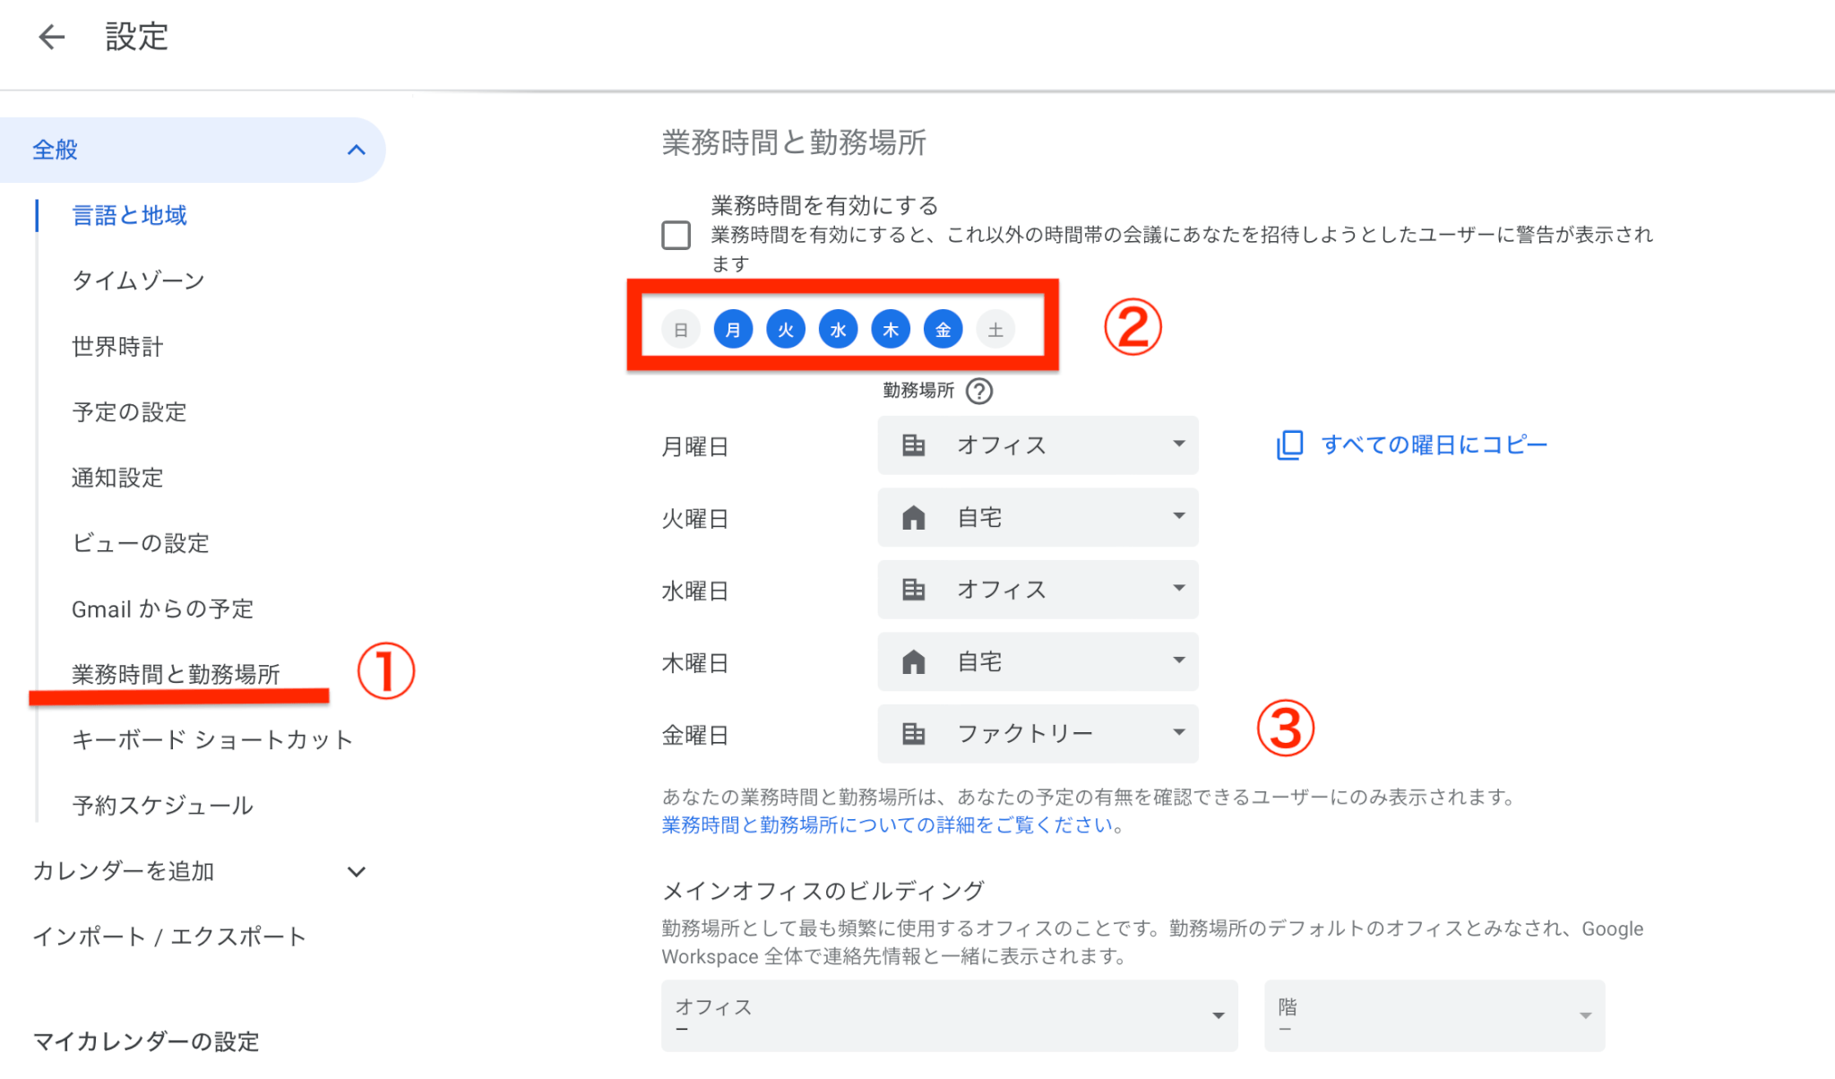Toggle Sunday (日) as a working day

coord(680,328)
